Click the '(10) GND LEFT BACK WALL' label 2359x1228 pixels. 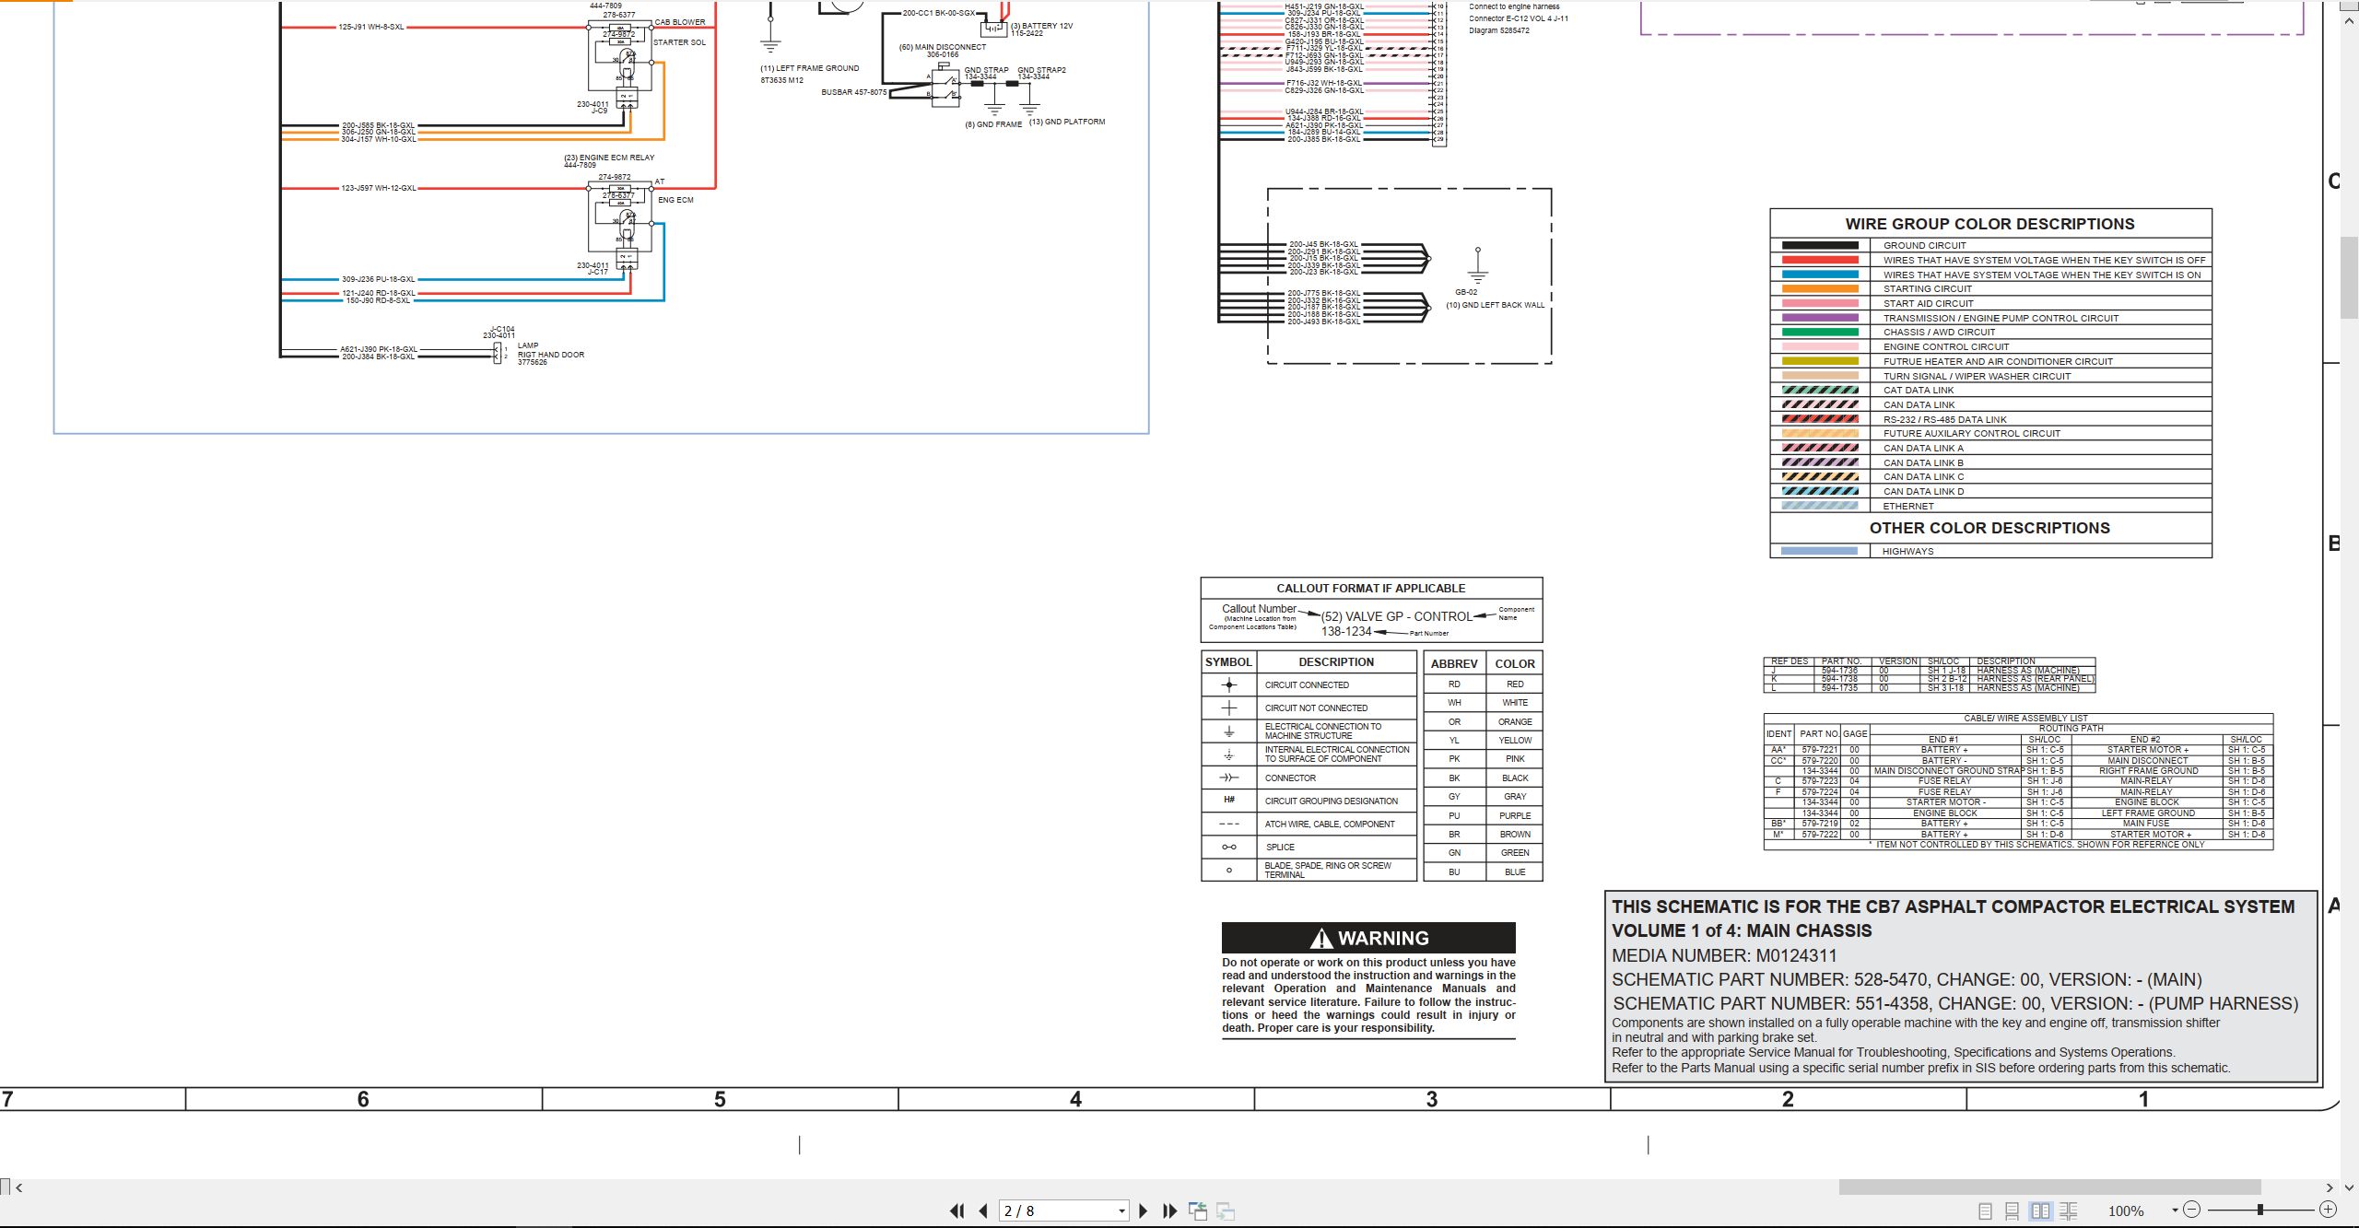click(1495, 305)
